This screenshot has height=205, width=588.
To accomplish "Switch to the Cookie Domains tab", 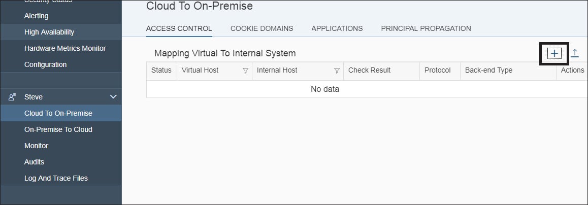I will (262, 28).
